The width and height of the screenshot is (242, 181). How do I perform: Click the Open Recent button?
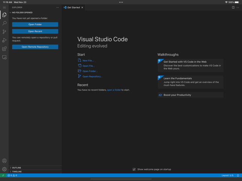pyautogui.click(x=35, y=31)
